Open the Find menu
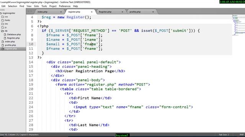This screenshot has width=245, height=137. [22, 6]
